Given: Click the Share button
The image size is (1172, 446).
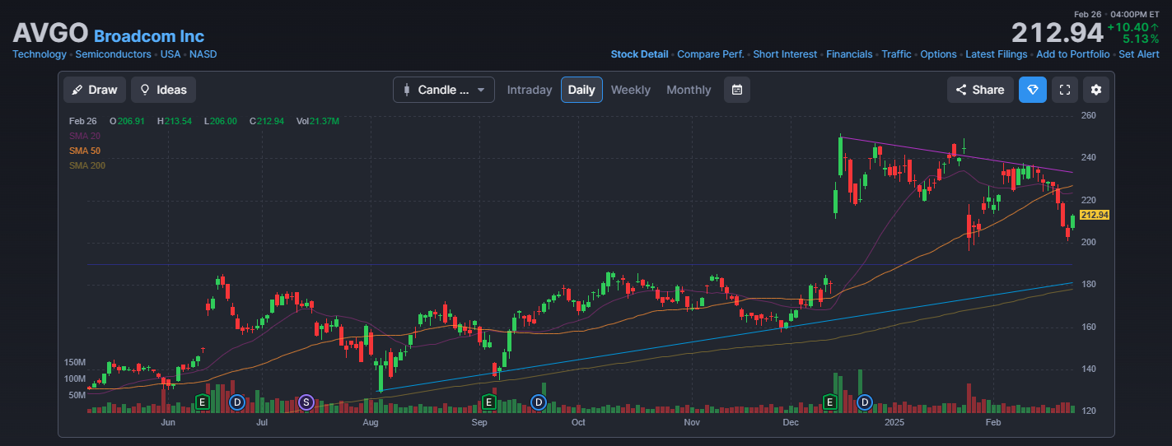Looking at the screenshot, I should [980, 90].
